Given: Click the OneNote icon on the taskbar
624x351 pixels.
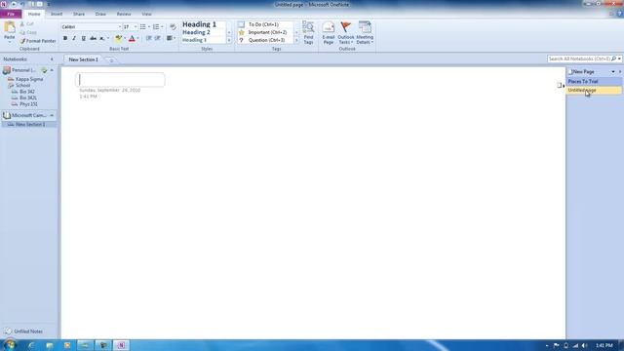Looking at the screenshot, I should pyautogui.click(x=121, y=345).
